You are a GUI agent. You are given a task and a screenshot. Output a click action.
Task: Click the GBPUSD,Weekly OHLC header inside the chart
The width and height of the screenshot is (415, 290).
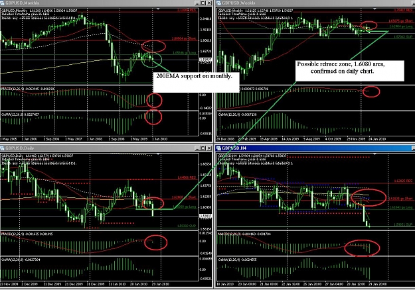coord(256,11)
